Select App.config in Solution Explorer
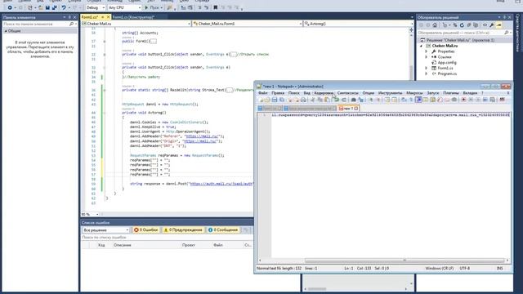This screenshot has width=523, height=294. [x=447, y=63]
